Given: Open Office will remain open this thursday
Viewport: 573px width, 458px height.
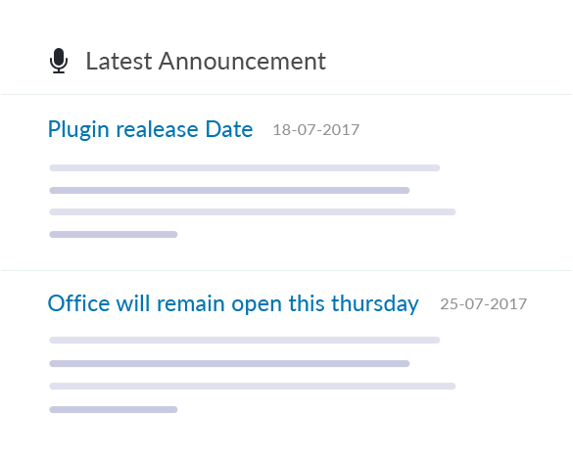Looking at the screenshot, I should click(x=233, y=303).
